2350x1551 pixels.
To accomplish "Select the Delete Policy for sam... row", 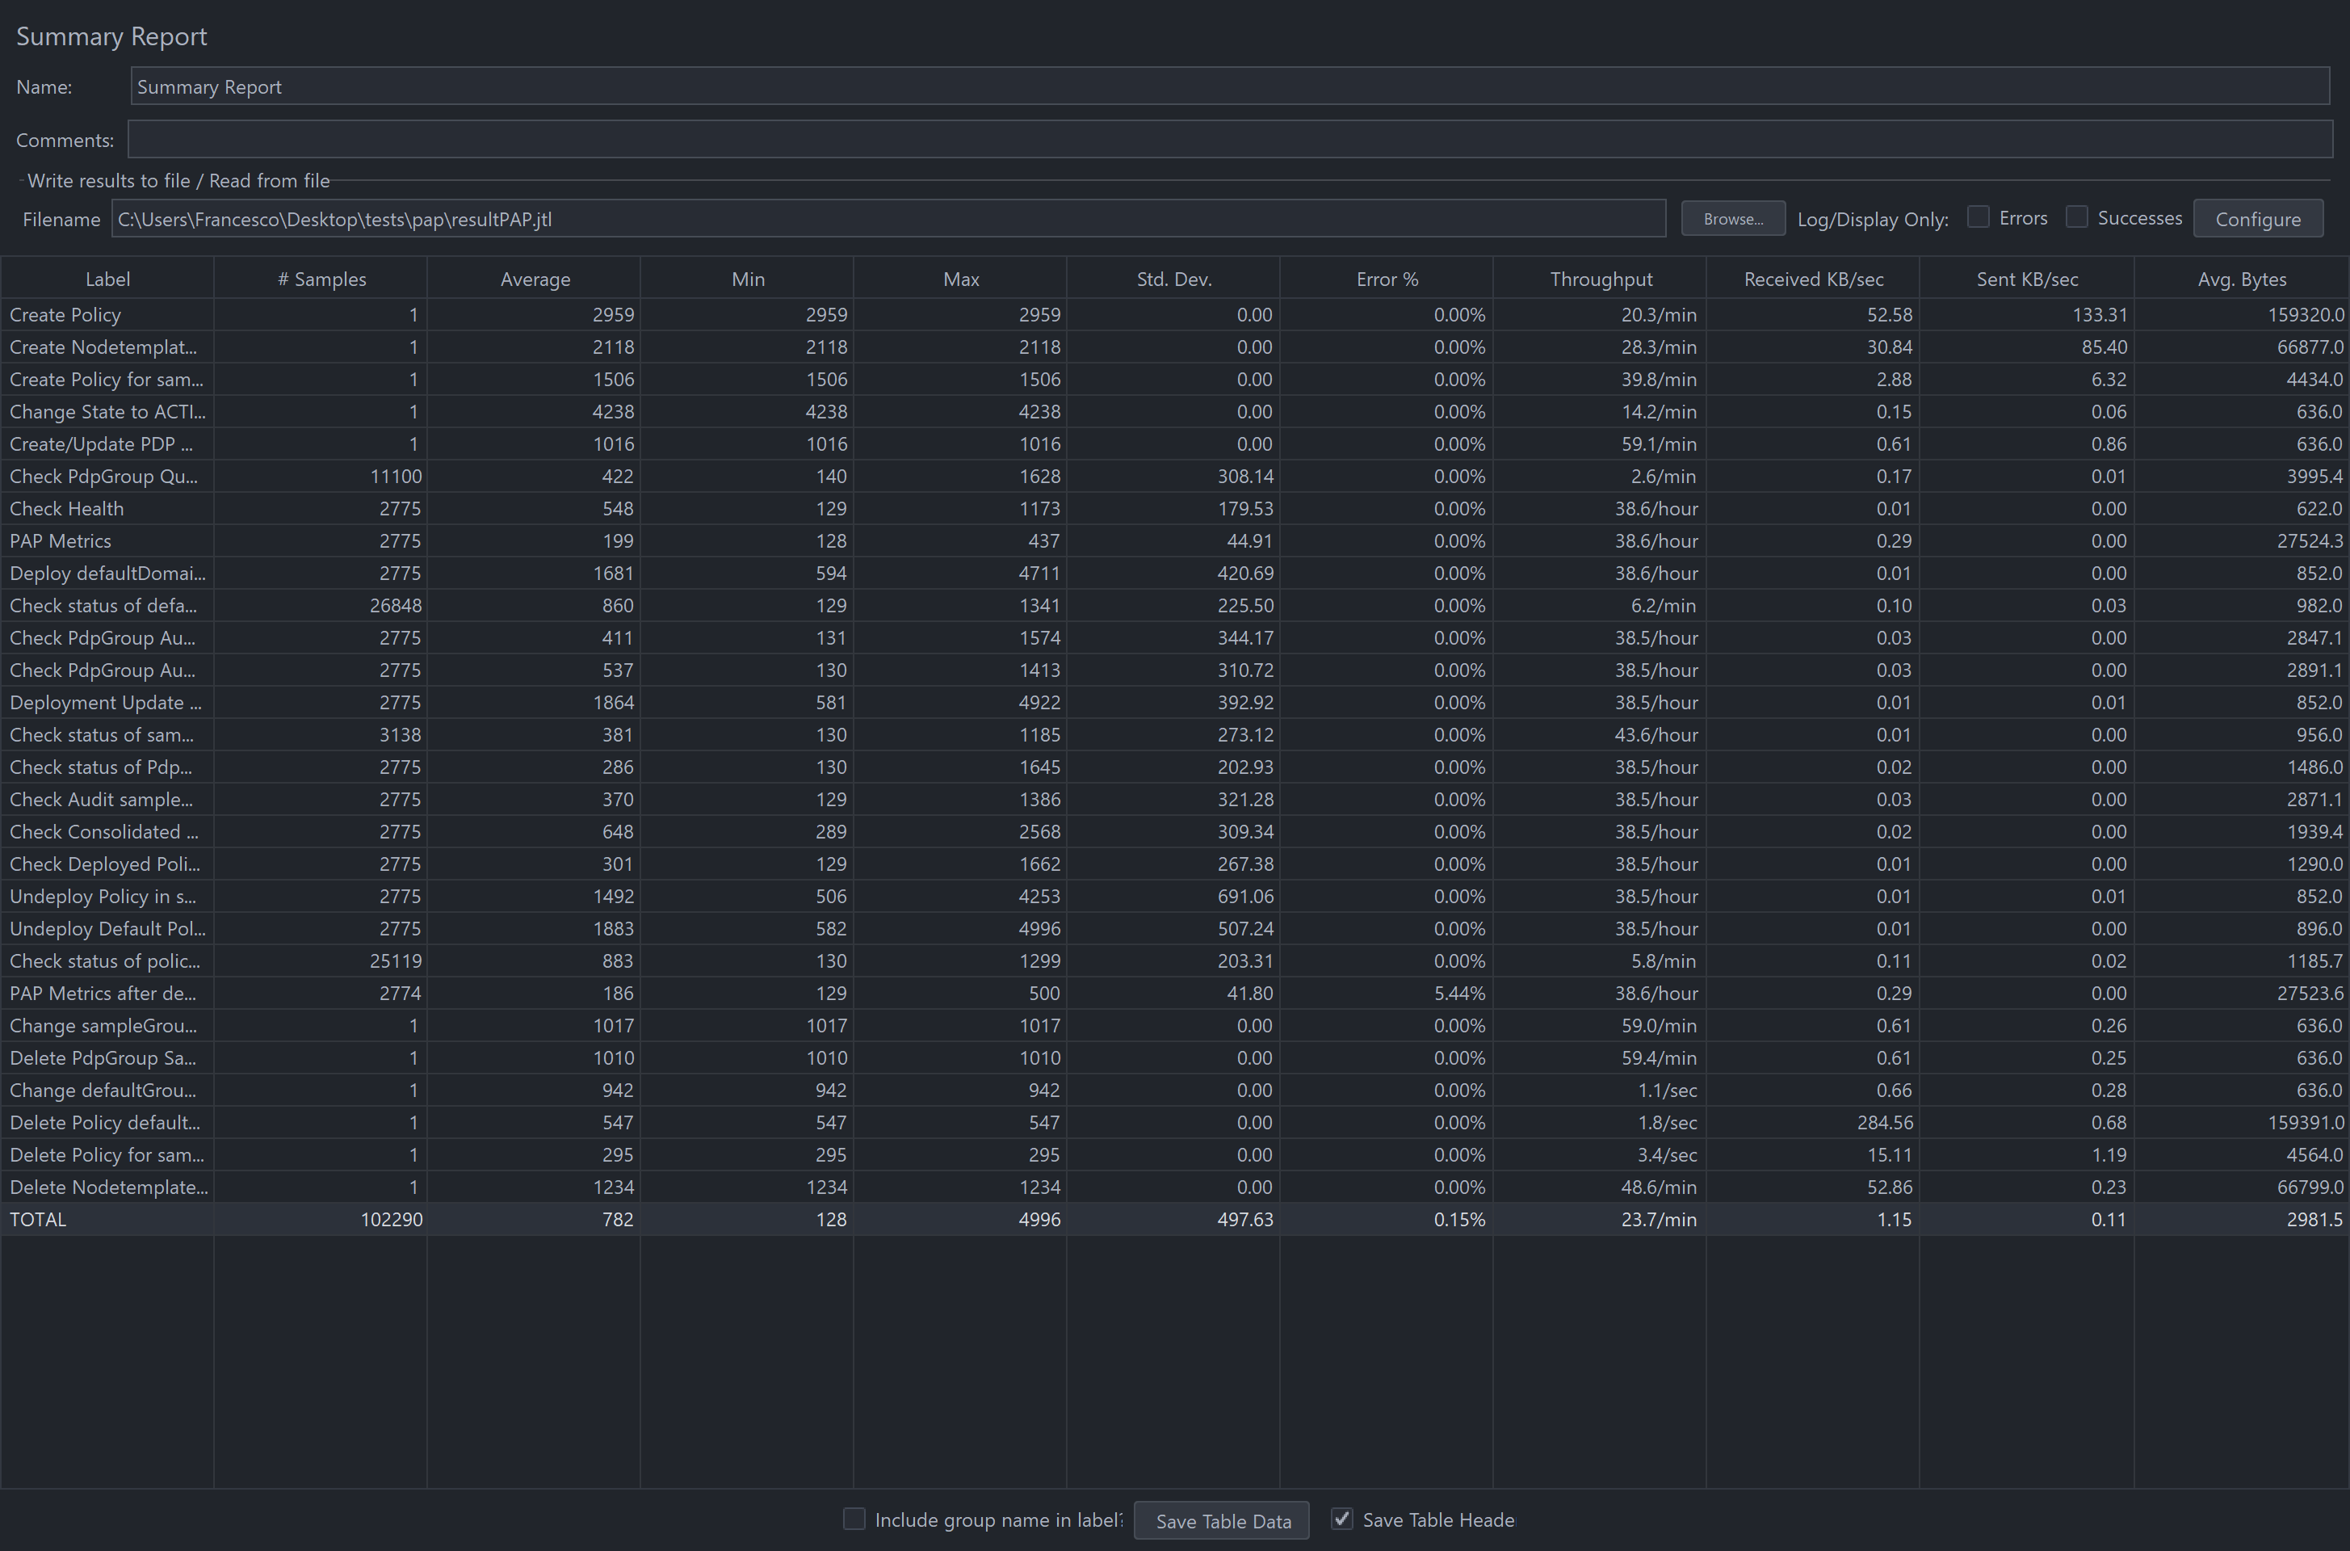I will click(x=1174, y=1155).
